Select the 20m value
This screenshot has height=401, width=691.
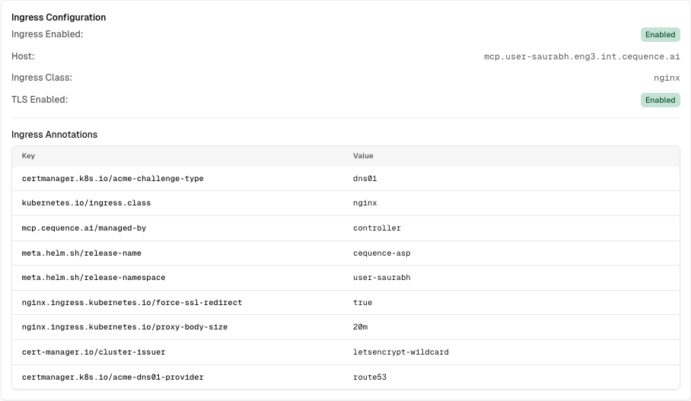click(361, 327)
